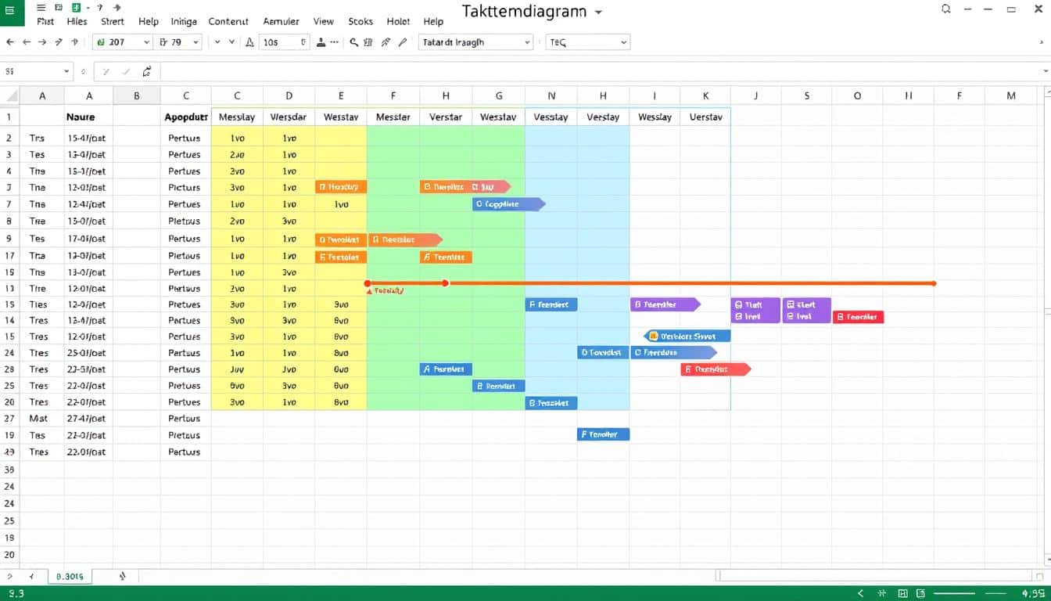
Task: Click the magnifier icon in toolbar
Action: pyautogui.click(x=353, y=42)
